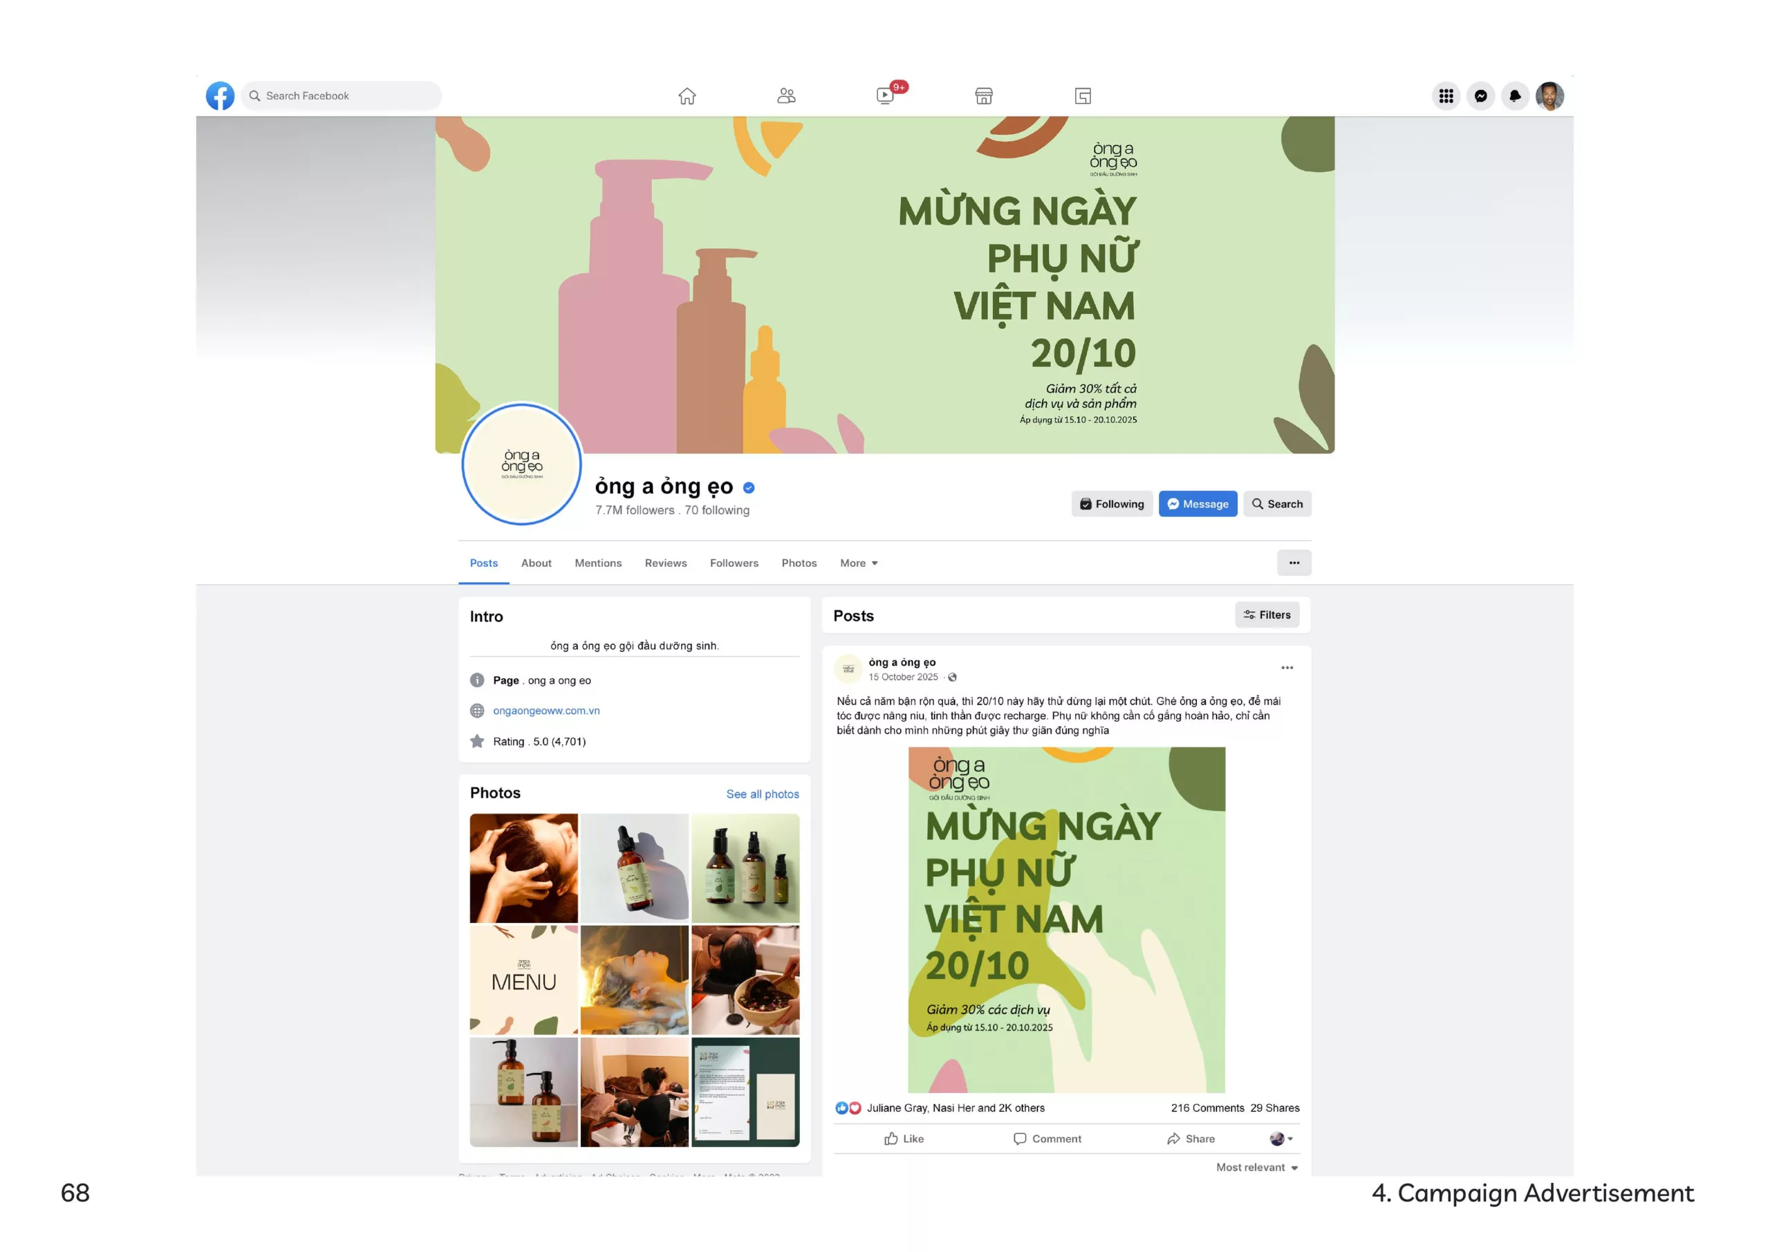Switch to the About tab
This screenshot has height=1252, width=1770.
(536, 563)
